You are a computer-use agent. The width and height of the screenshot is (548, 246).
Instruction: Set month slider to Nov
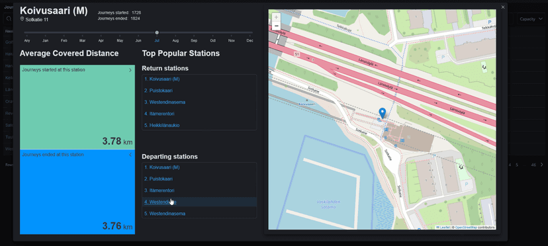click(x=232, y=40)
